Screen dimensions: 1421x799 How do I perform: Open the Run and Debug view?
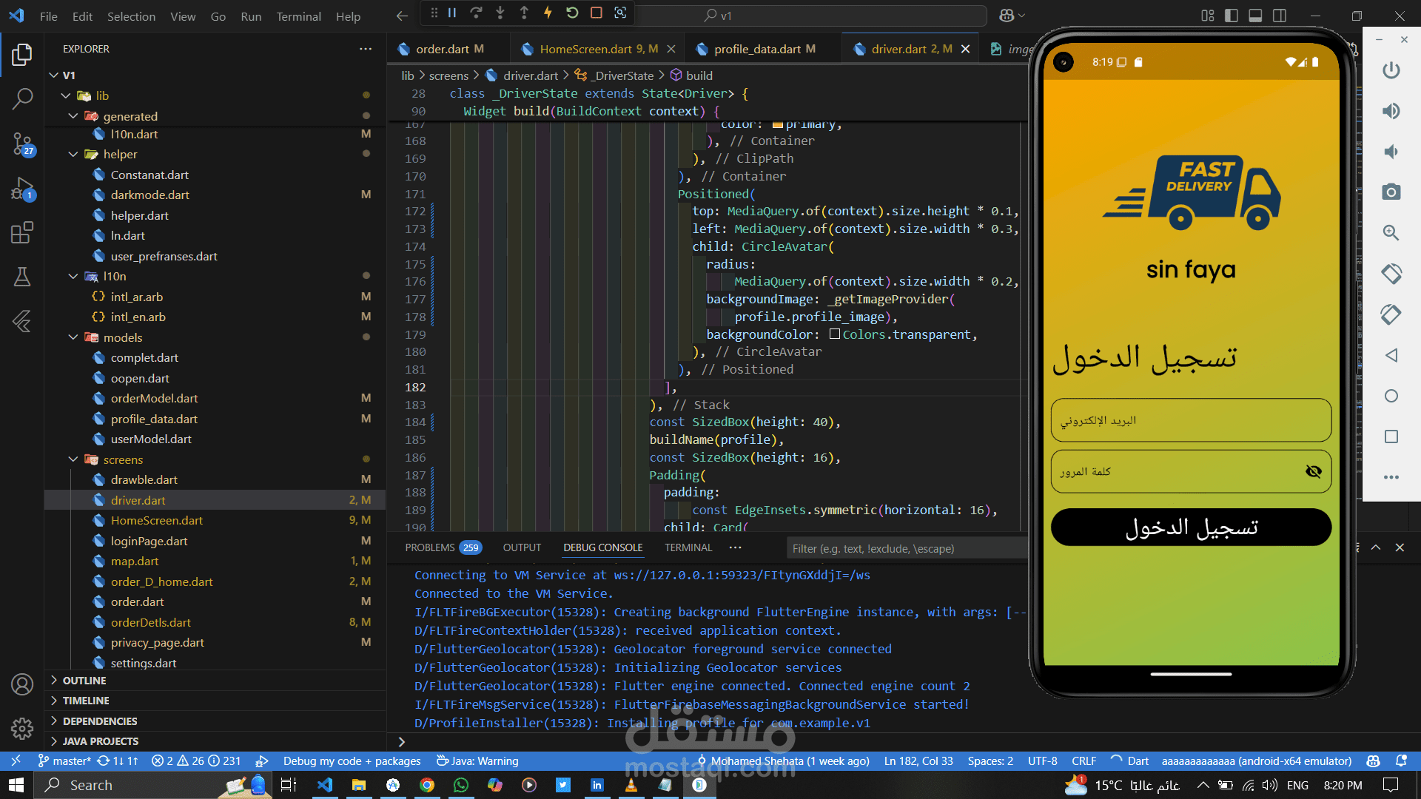[22, 189]
